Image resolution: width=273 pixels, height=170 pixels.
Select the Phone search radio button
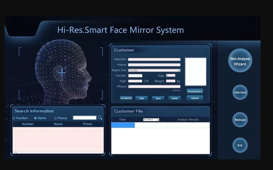[x=55, y=118]
